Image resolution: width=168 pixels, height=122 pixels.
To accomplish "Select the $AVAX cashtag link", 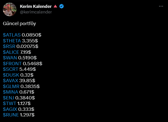I will point(10,80).
